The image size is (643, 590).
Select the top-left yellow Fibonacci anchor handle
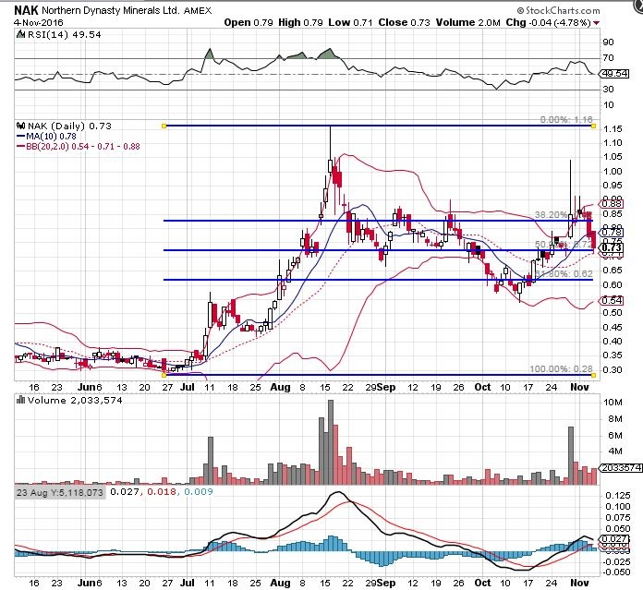click(x=164, y=125)
